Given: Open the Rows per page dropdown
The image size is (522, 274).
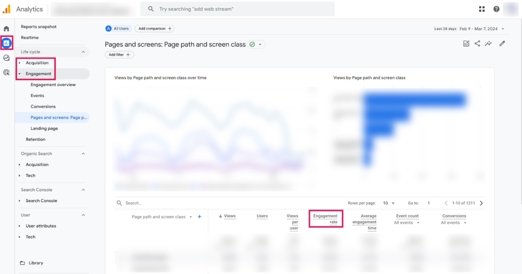Looking at the screenshot, I should click(388, 203).
